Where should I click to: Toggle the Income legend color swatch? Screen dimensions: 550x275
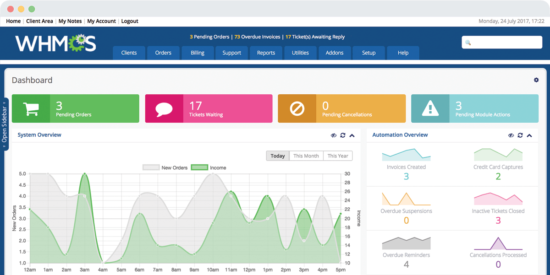coord(199,168)
